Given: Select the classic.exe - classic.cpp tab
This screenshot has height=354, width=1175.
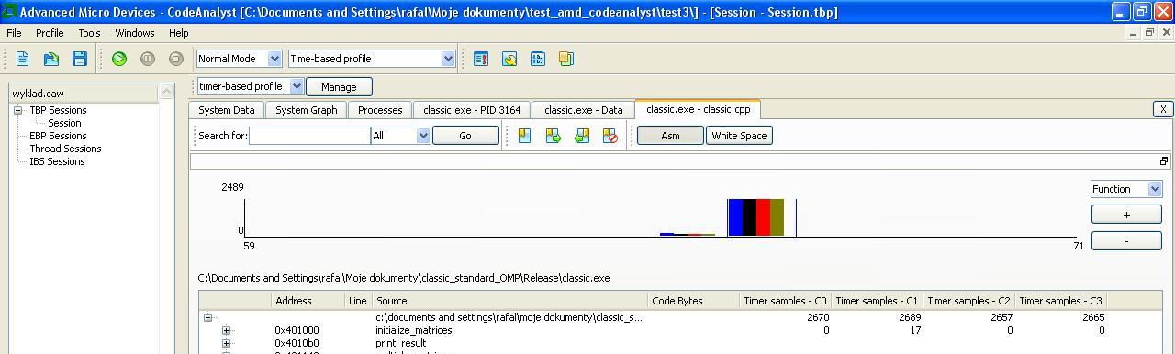Looking at the screenshot, I should 698,109.
